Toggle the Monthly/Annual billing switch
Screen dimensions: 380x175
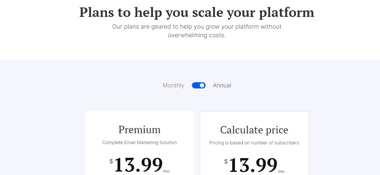pyautogui.click(x=199, y=85)
